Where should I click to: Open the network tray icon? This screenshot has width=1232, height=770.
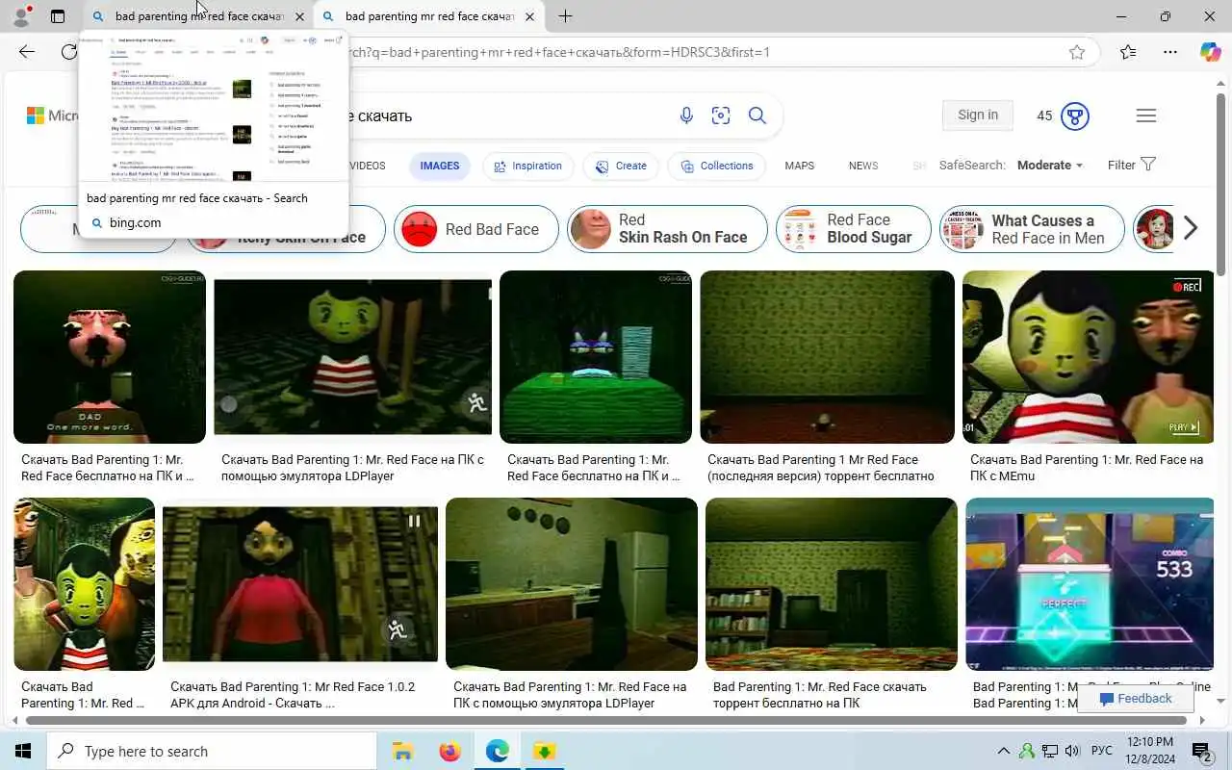(x=1050, y=751)
